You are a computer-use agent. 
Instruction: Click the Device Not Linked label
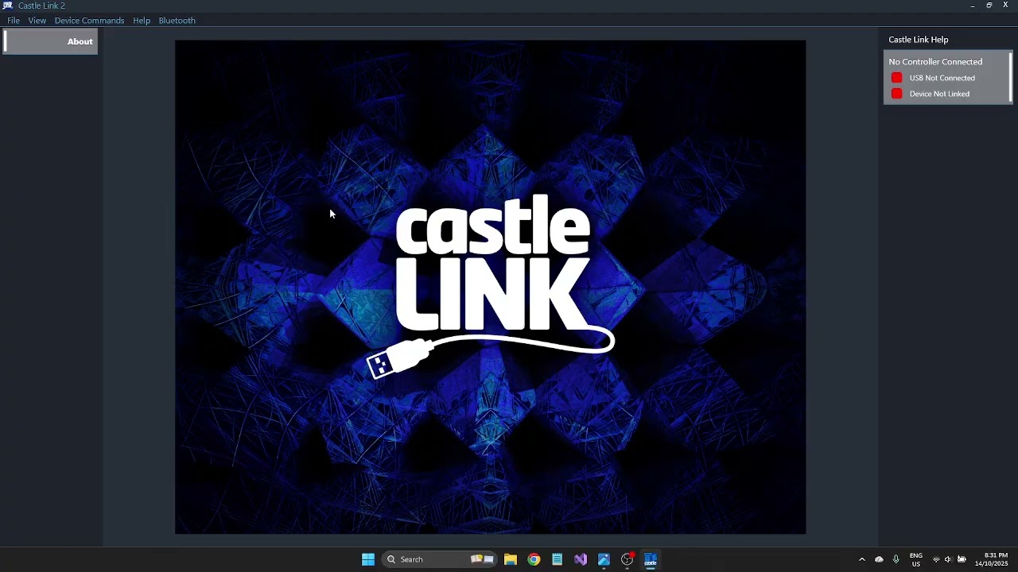tap(939, 94)
